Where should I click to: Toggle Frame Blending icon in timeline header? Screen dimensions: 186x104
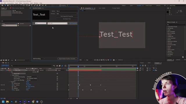[x=60, y=66]
